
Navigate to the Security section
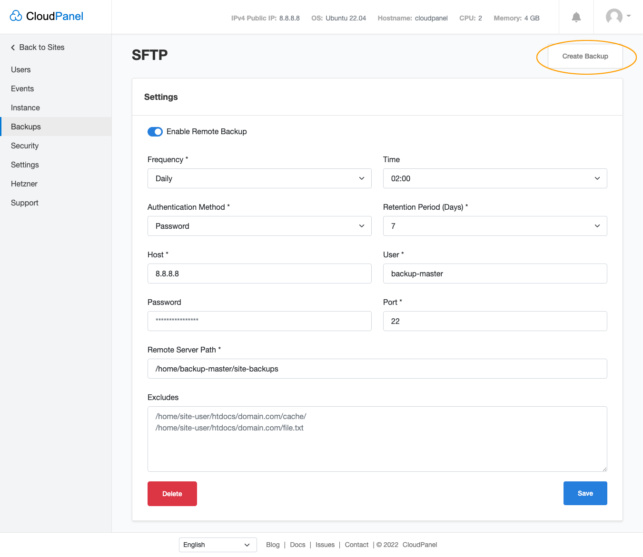25,146
